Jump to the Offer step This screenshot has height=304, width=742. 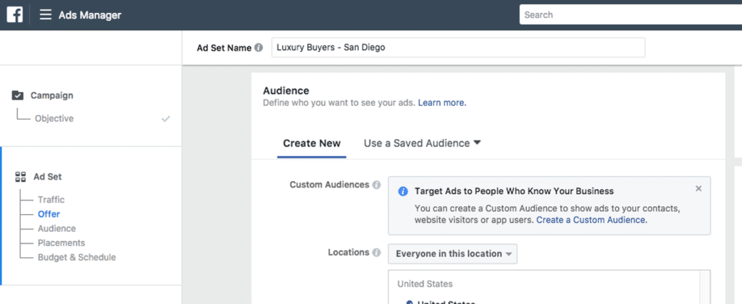tap(49, 214)
